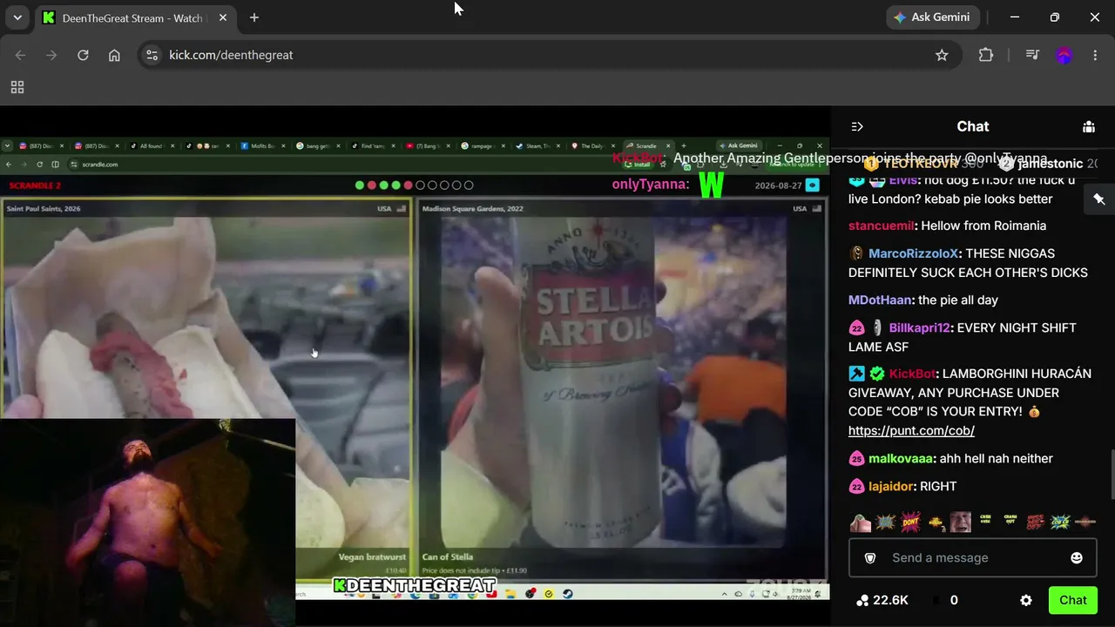Viewport: 1115px width, 627px height.
Task: View site information for kick.com
Action: 152,55
